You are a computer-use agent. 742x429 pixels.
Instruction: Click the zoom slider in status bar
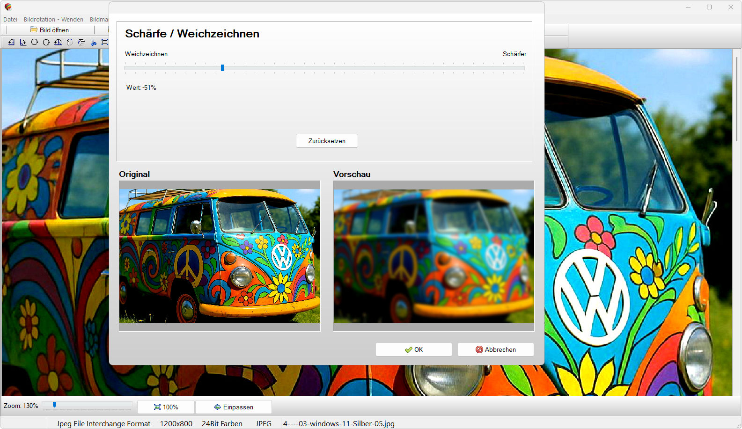55,405
